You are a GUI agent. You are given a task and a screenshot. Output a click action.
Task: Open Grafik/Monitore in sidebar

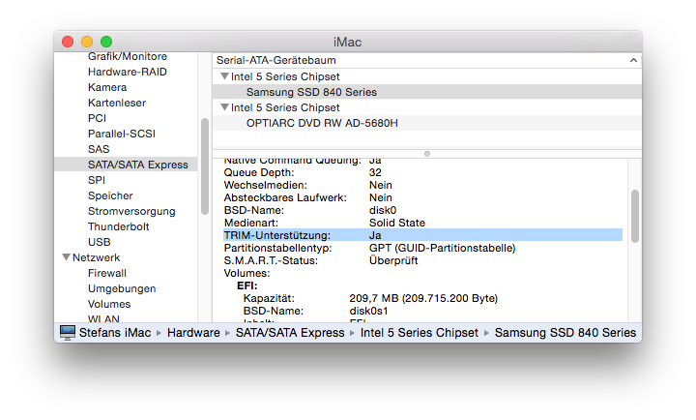[x=128, y=56]
